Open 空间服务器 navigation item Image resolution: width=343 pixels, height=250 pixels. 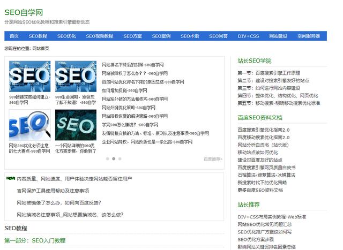(x=309, y=36)
